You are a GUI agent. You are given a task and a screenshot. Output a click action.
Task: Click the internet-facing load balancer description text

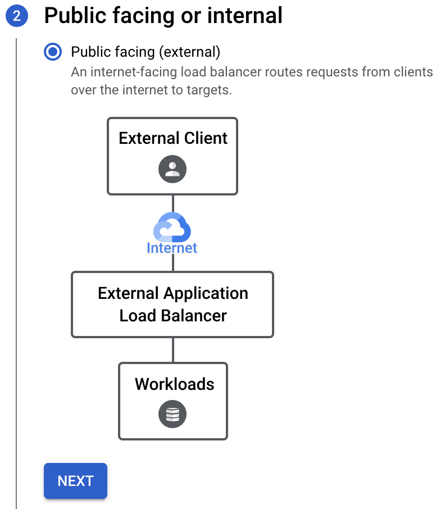pyautogui.click(x=252, y=72)
